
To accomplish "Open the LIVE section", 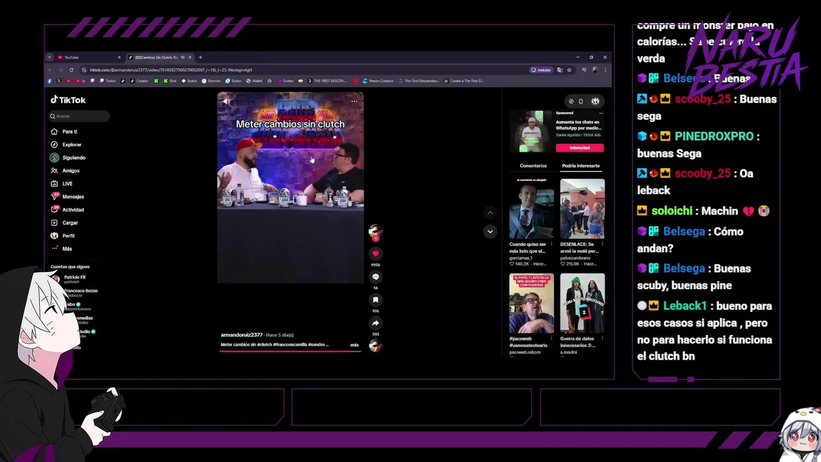I will 62,184.
